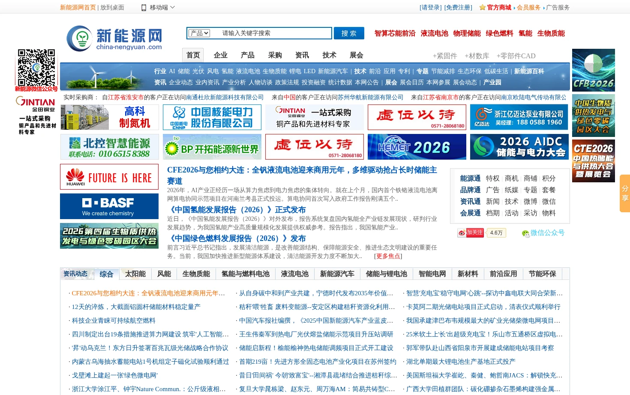The width and height of the screenshot is (630, 395).
Task: Click the 更多焦点 link
Action: (388, 256)
